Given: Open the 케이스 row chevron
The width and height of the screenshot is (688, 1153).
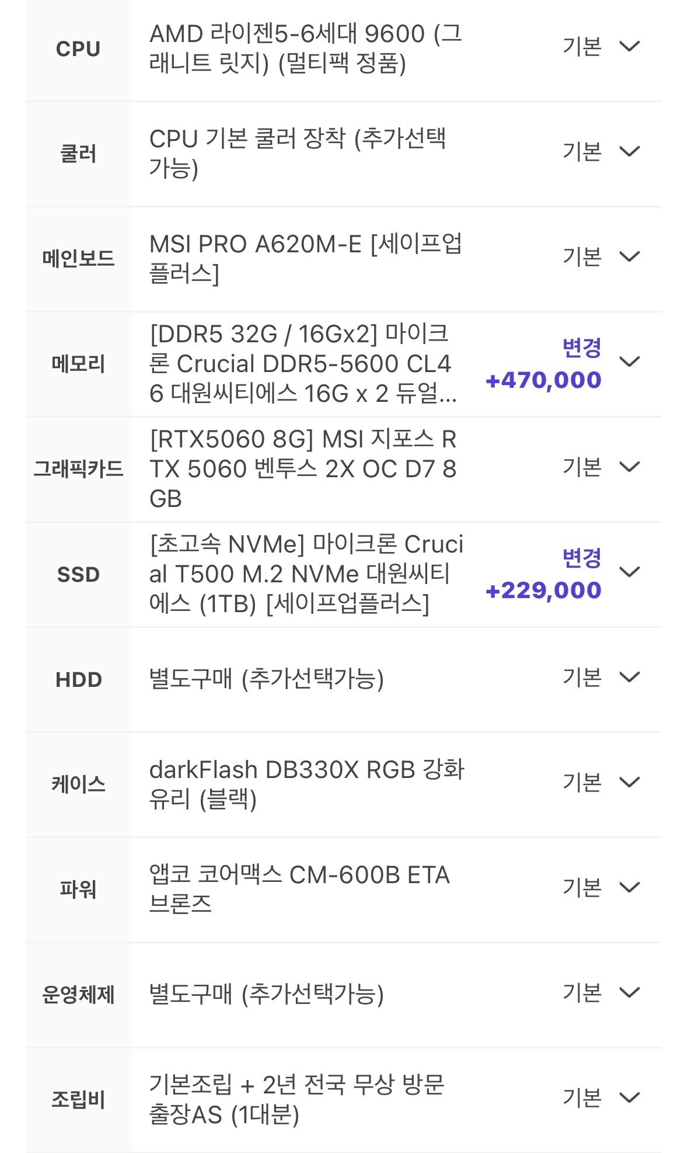Looking at the screenshot, I should [629, 782].
